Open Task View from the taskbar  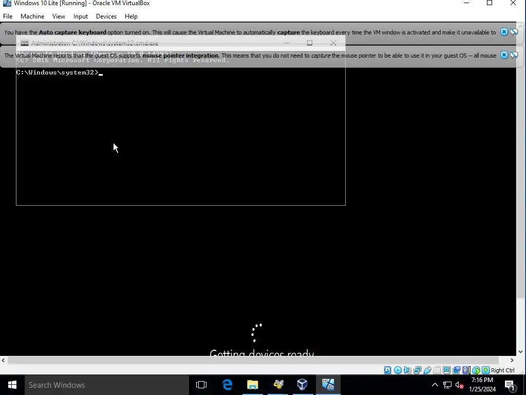[x=201, y=385]
